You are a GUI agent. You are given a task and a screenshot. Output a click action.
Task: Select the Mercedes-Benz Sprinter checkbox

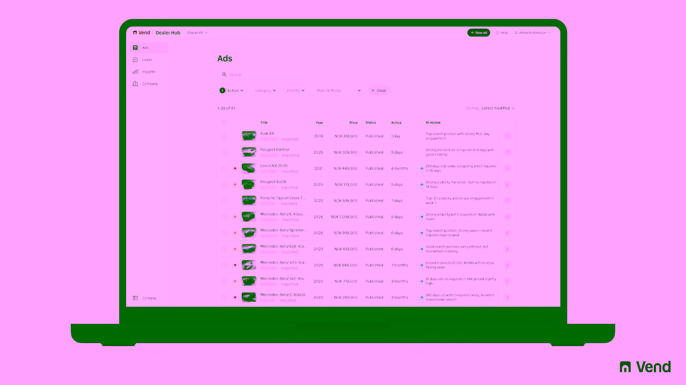pos(224,233)
